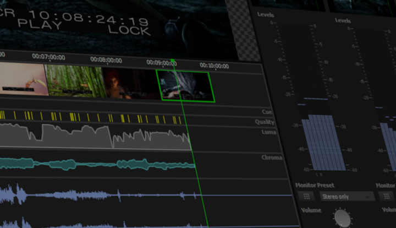Image resolution: width=396 pixels, height=228 pixels.
Task: Click the Volume knob
Action: coord(342,218)
